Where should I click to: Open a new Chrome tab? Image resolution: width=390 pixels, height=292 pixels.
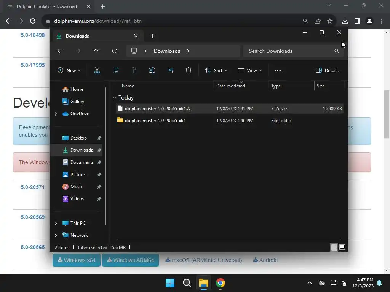coord(103,6)
